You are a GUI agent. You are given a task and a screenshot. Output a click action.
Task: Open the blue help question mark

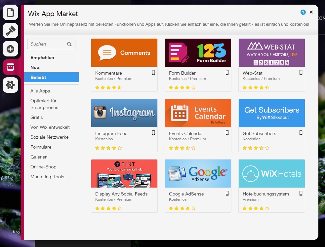pos(303,12)
